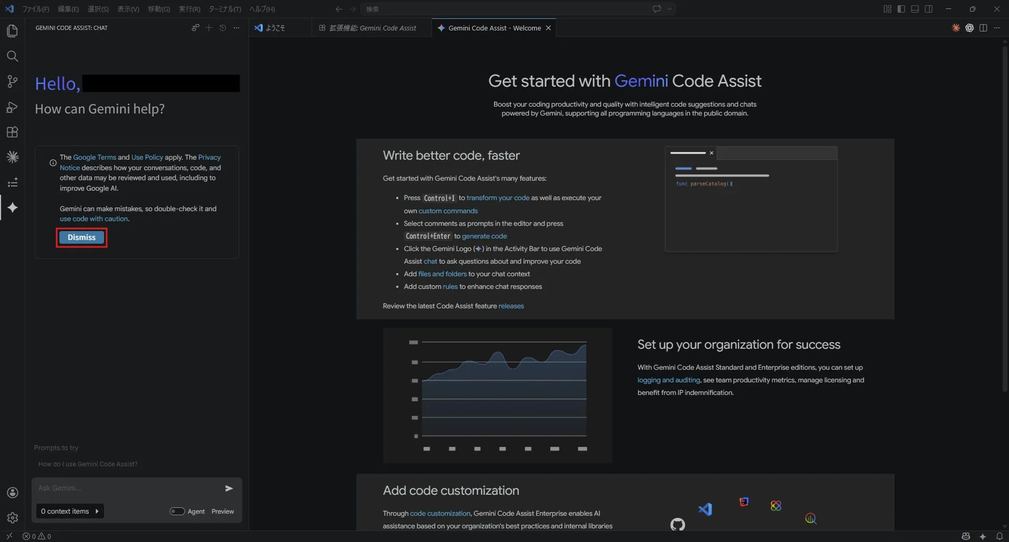The width and height of the screenshot is (1009, 542).
Task: Open the editor more-actions ellipsis menu
Action: click(x=997, y=28)
